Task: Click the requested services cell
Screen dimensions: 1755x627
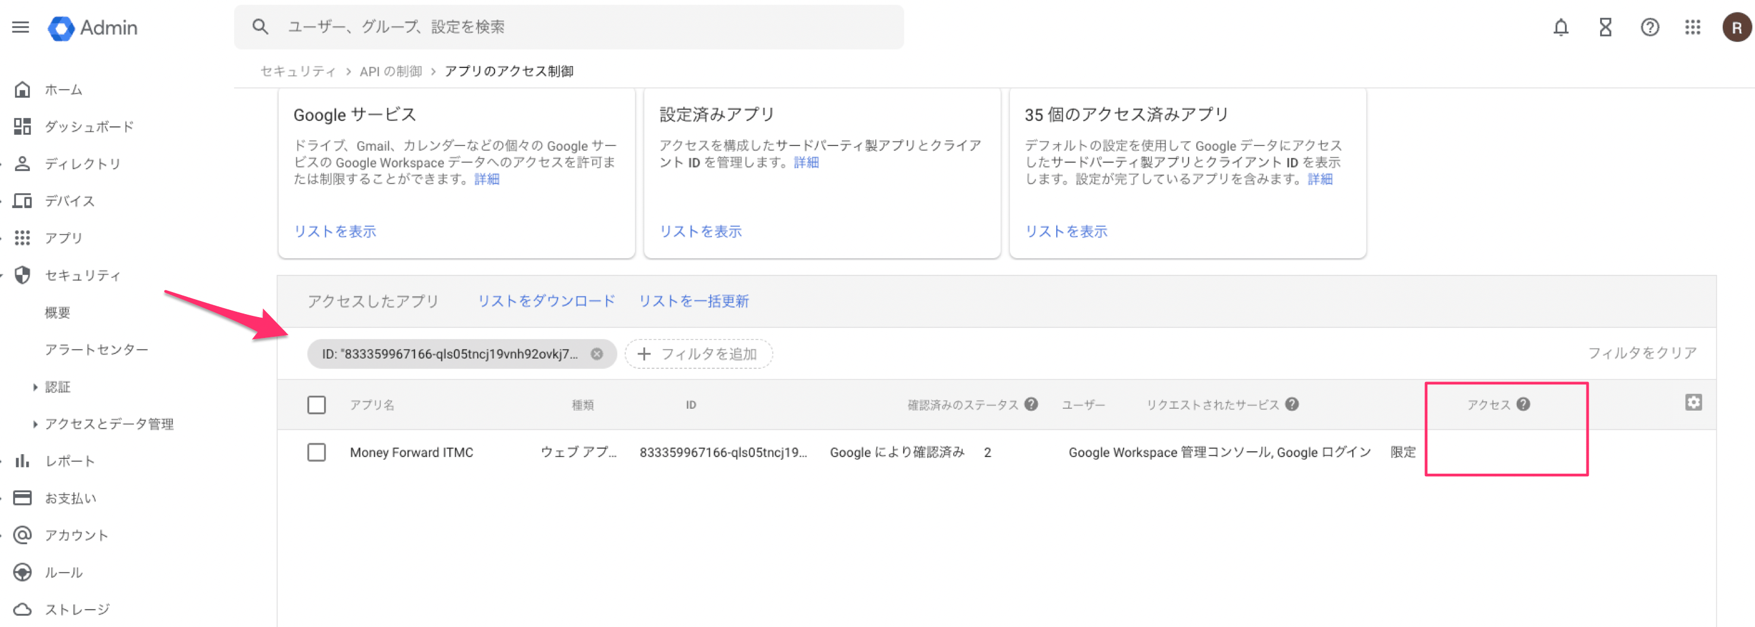Action: tap(1219, 452)
